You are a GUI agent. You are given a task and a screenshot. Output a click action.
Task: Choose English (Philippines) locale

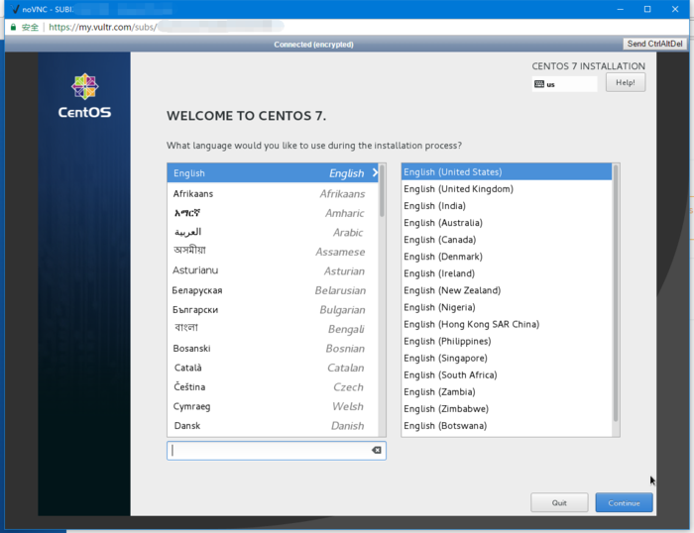(507, 341)
